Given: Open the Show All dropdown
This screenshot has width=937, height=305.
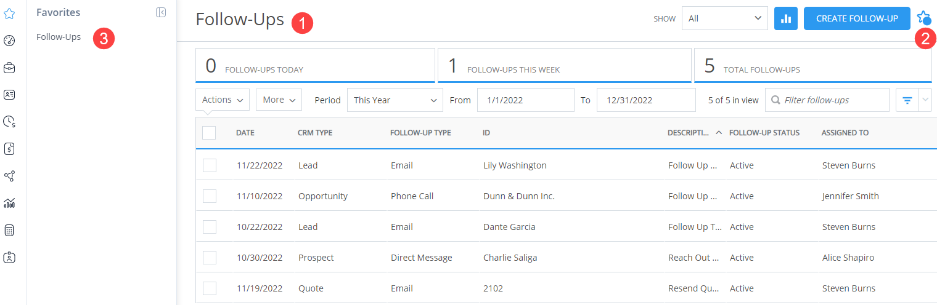Looking at the screenshot, I should pos(724,18).
